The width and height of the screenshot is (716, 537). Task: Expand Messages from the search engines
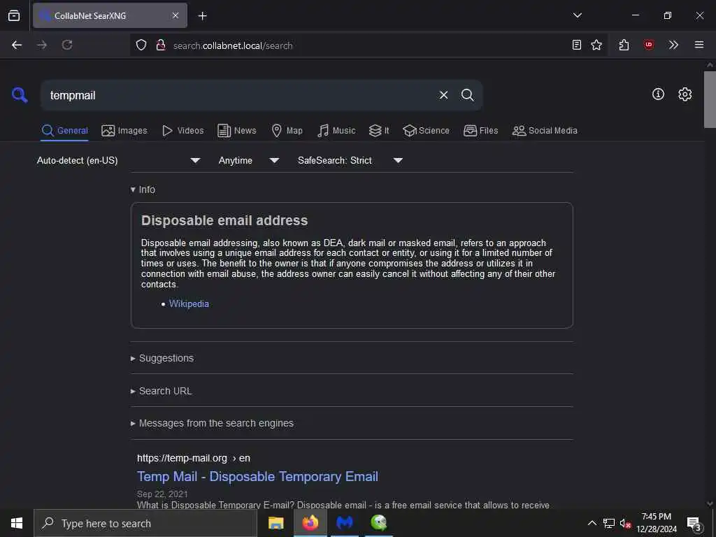tap(212, 423)
